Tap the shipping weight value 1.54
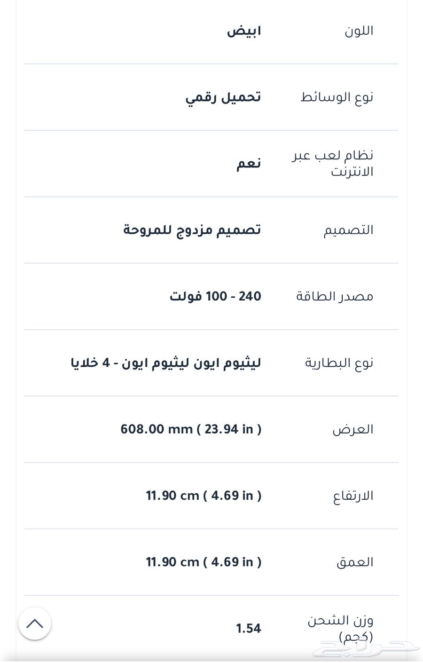423x663 pixels. (249, 629)
